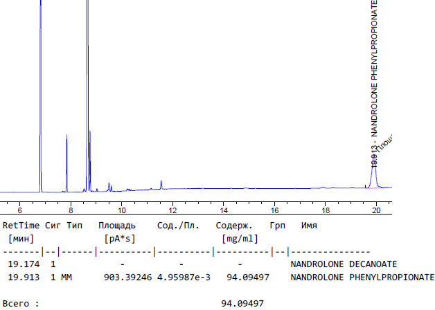
Task: Click NANDROLONE DECANOATE in the results table
Action: [344, 264]
